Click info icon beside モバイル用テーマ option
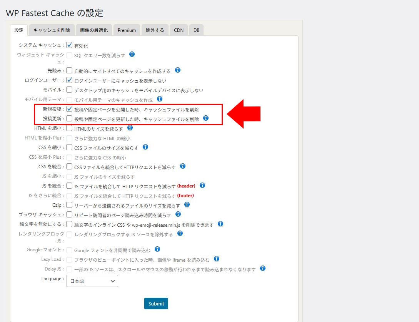This screenshot has width=419, height=322. (160, 99)
